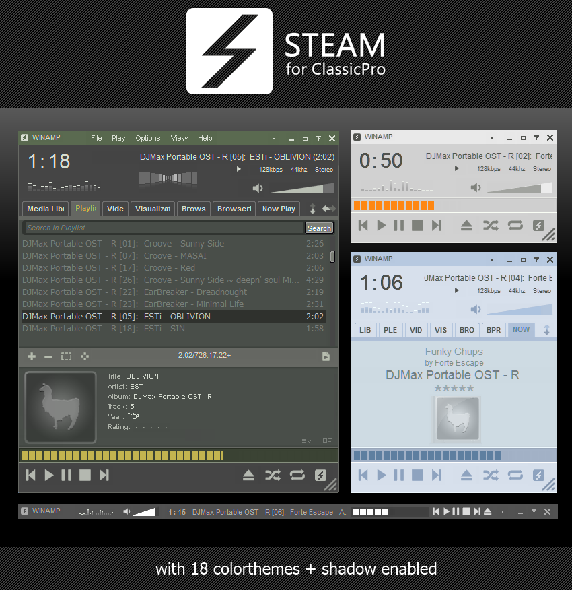Open the Help menu in the green Winamp window
The width and height of the screenshot is (572, 590).
coord(205,138)
